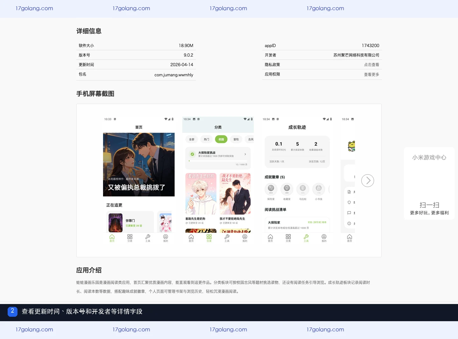Select the software size value 18.90M

(186, 45)
